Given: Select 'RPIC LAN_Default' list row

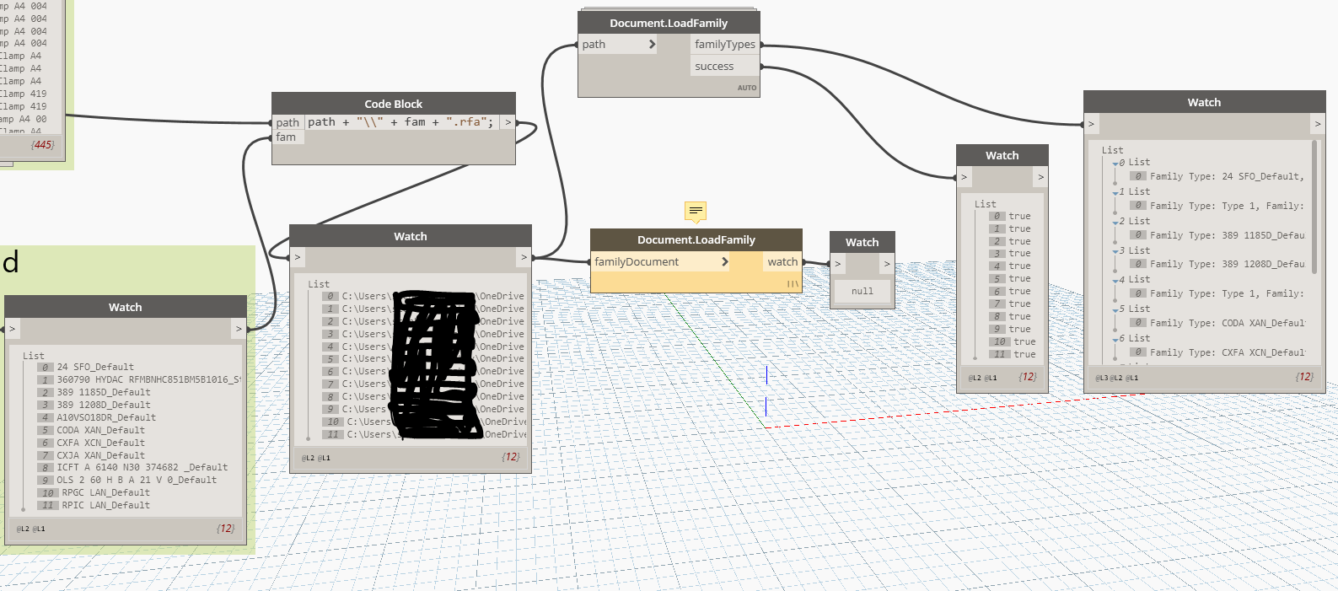Looking at the screenshot, I should point(105,505).
